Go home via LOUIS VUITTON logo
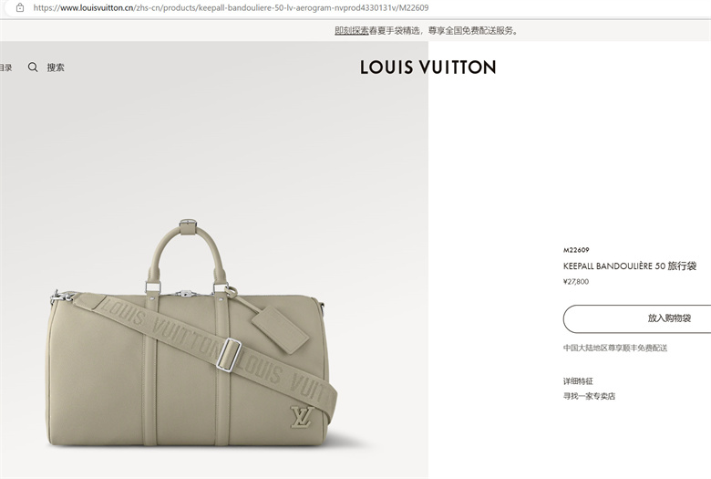Image resolution: width=711 pixels, height=479 pixels. click(428, 68)
